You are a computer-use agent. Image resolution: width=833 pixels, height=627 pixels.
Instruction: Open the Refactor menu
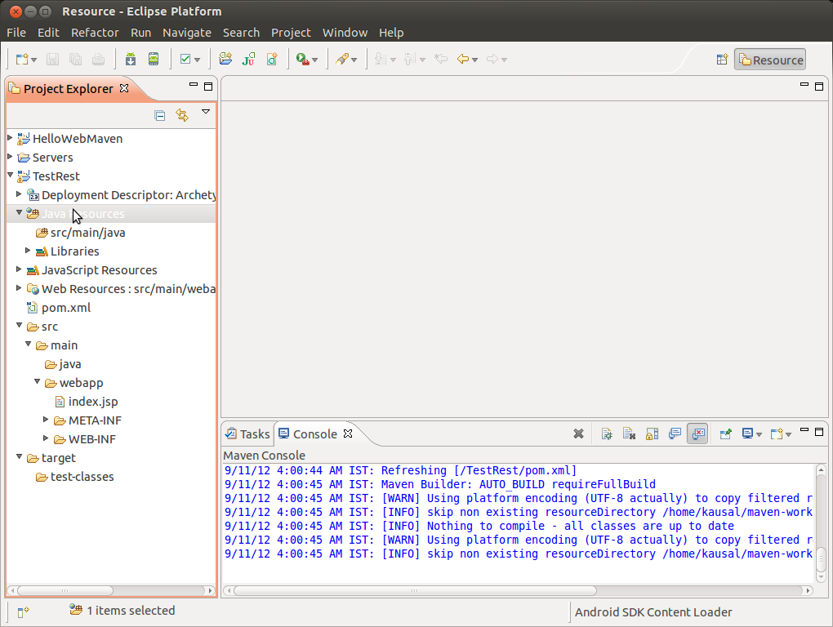tap(94, 33)
